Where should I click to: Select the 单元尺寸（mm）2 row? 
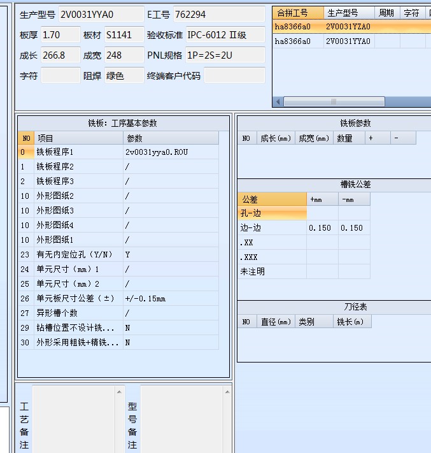[x=118, y=284]
